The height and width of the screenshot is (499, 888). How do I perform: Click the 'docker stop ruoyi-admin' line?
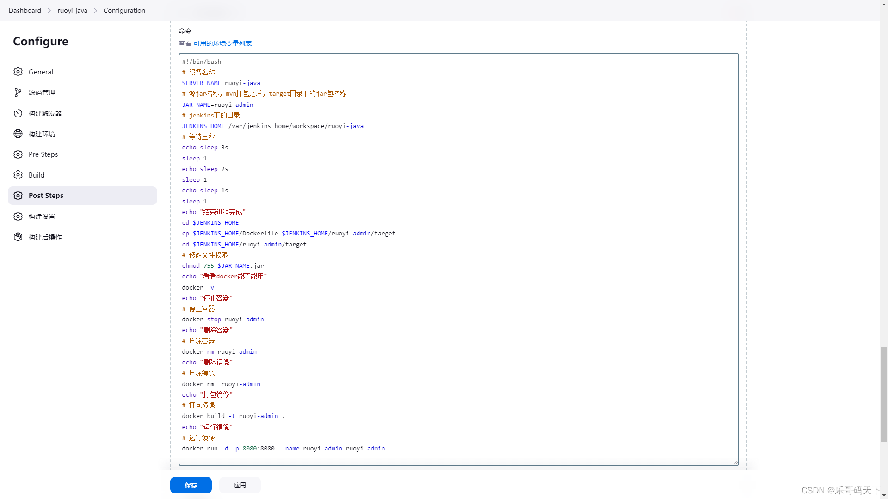(223, 320)
